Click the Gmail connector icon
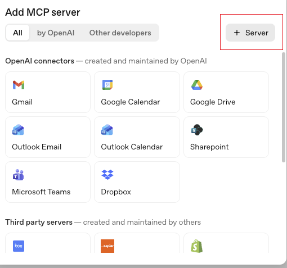 click(19, 85)
